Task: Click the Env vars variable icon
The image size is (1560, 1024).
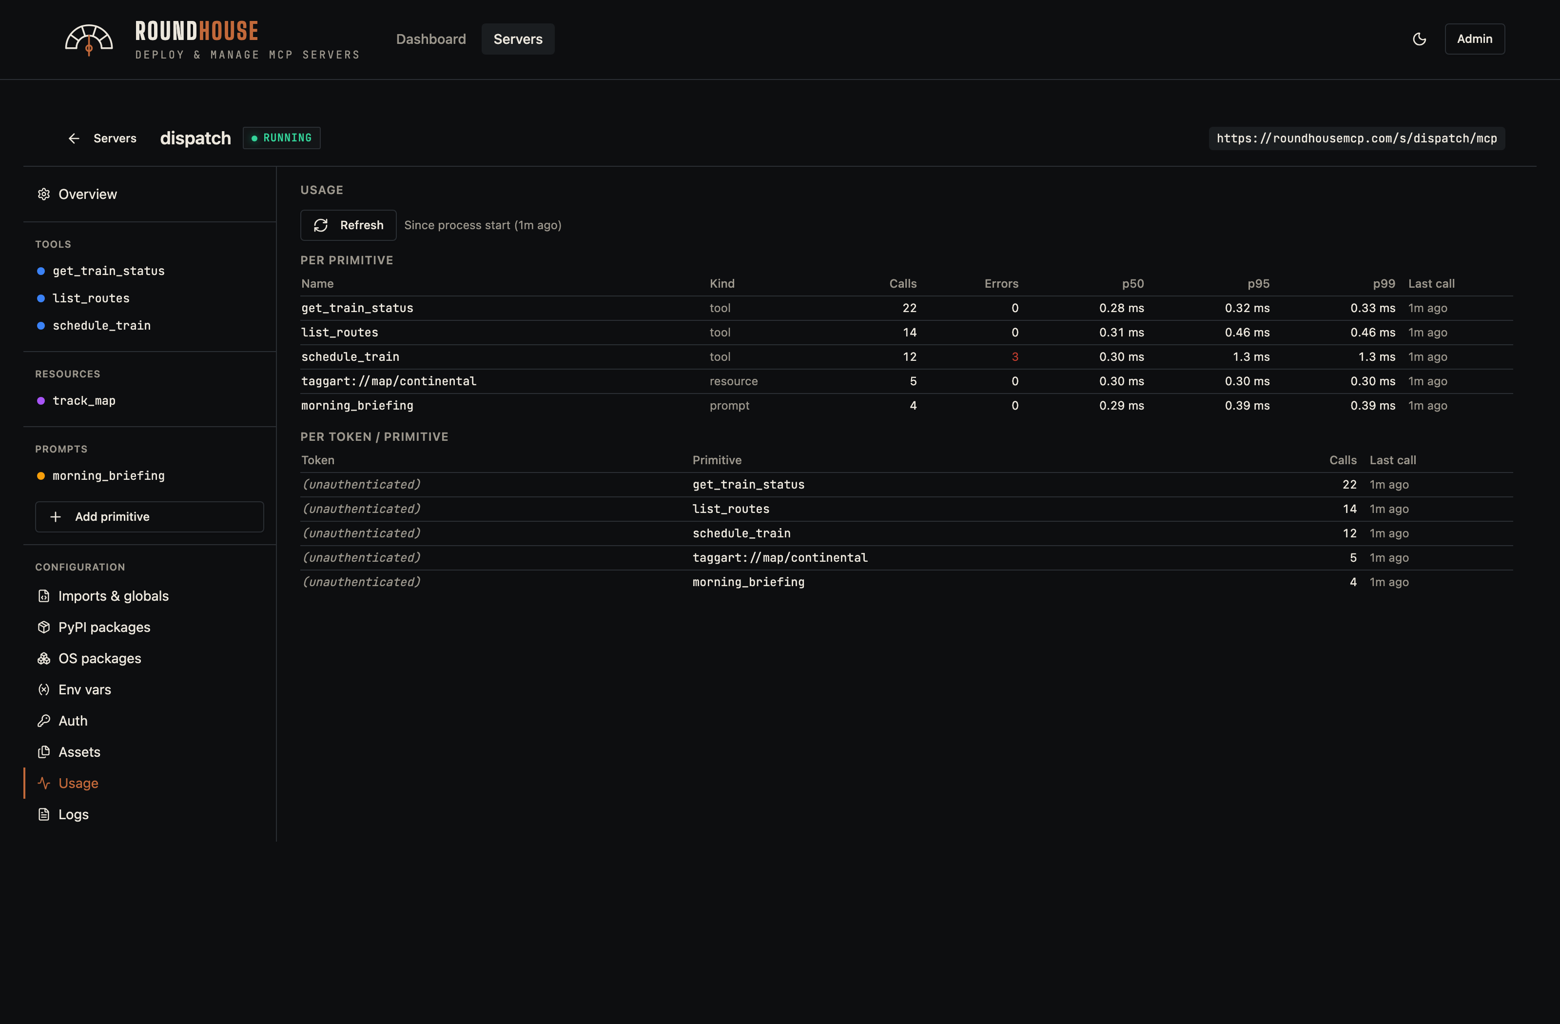Action: [x=44, y=689]
